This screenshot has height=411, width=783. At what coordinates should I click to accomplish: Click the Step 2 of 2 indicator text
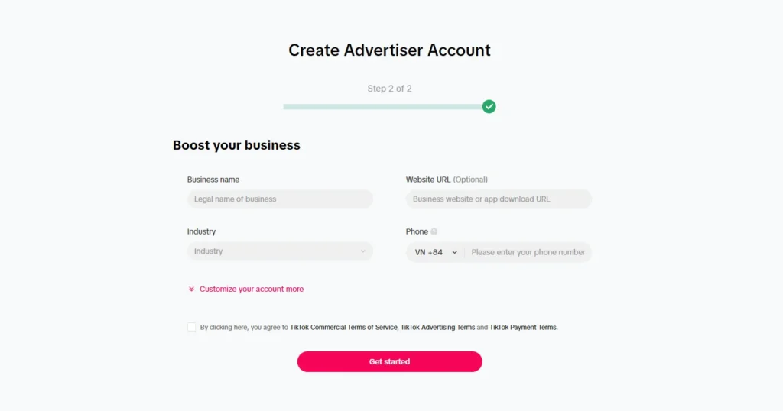pyautogui.click(x=389, y=89)
